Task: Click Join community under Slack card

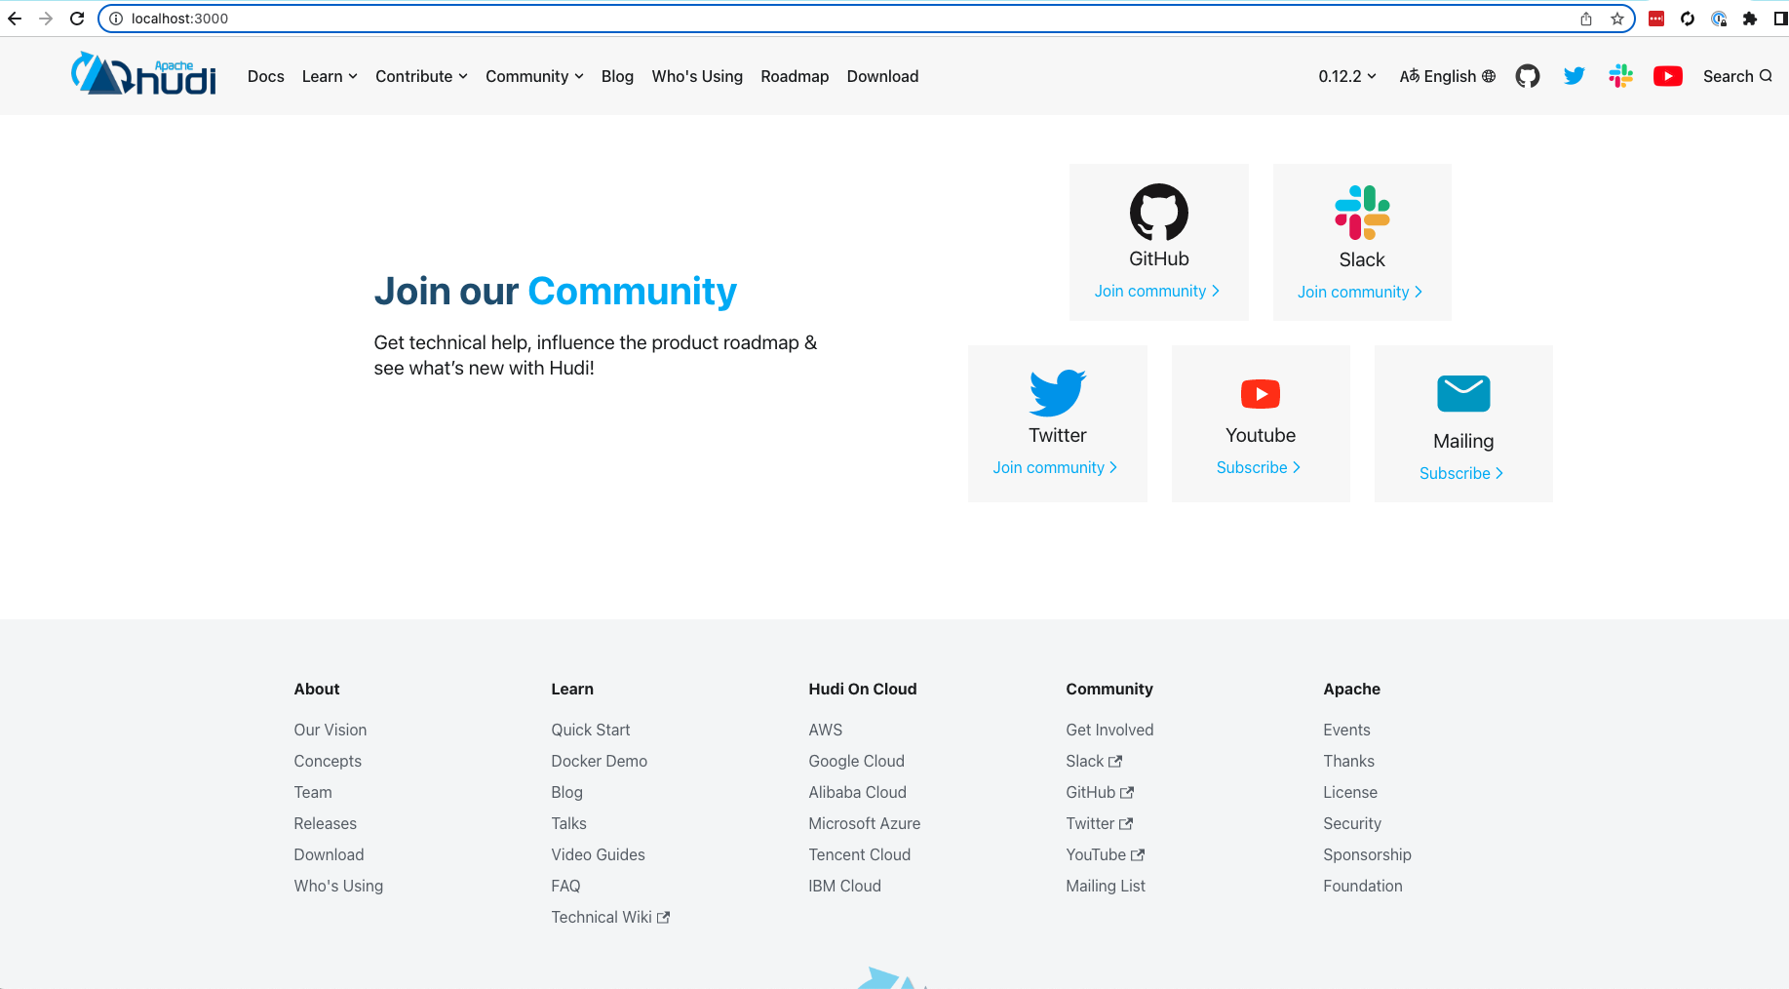Action: pos(1360,292)
